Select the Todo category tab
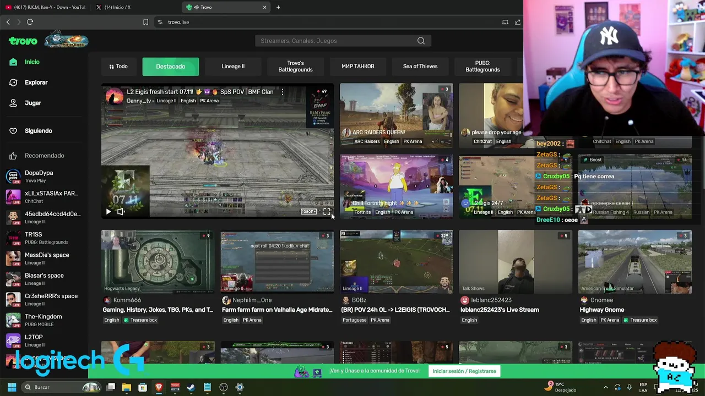Viewport: 705px width, 396px height. click(x=118, y=67)
